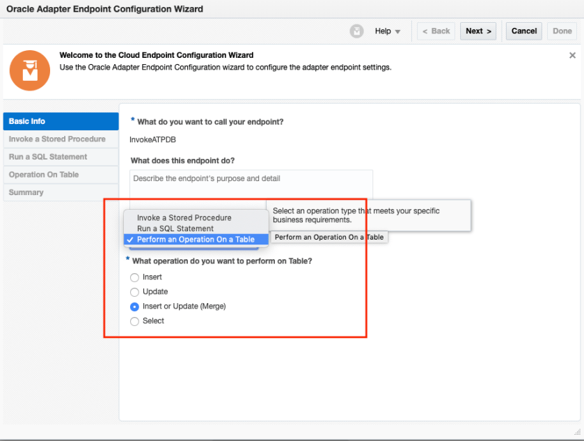
Task: Click the endpoint description text area
Action: click(x=251, y=185)
